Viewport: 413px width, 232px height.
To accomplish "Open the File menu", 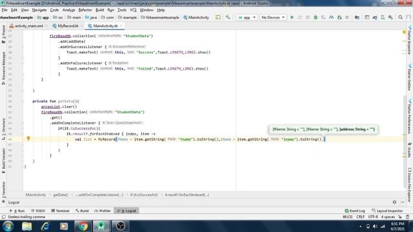I will point(5,10).
